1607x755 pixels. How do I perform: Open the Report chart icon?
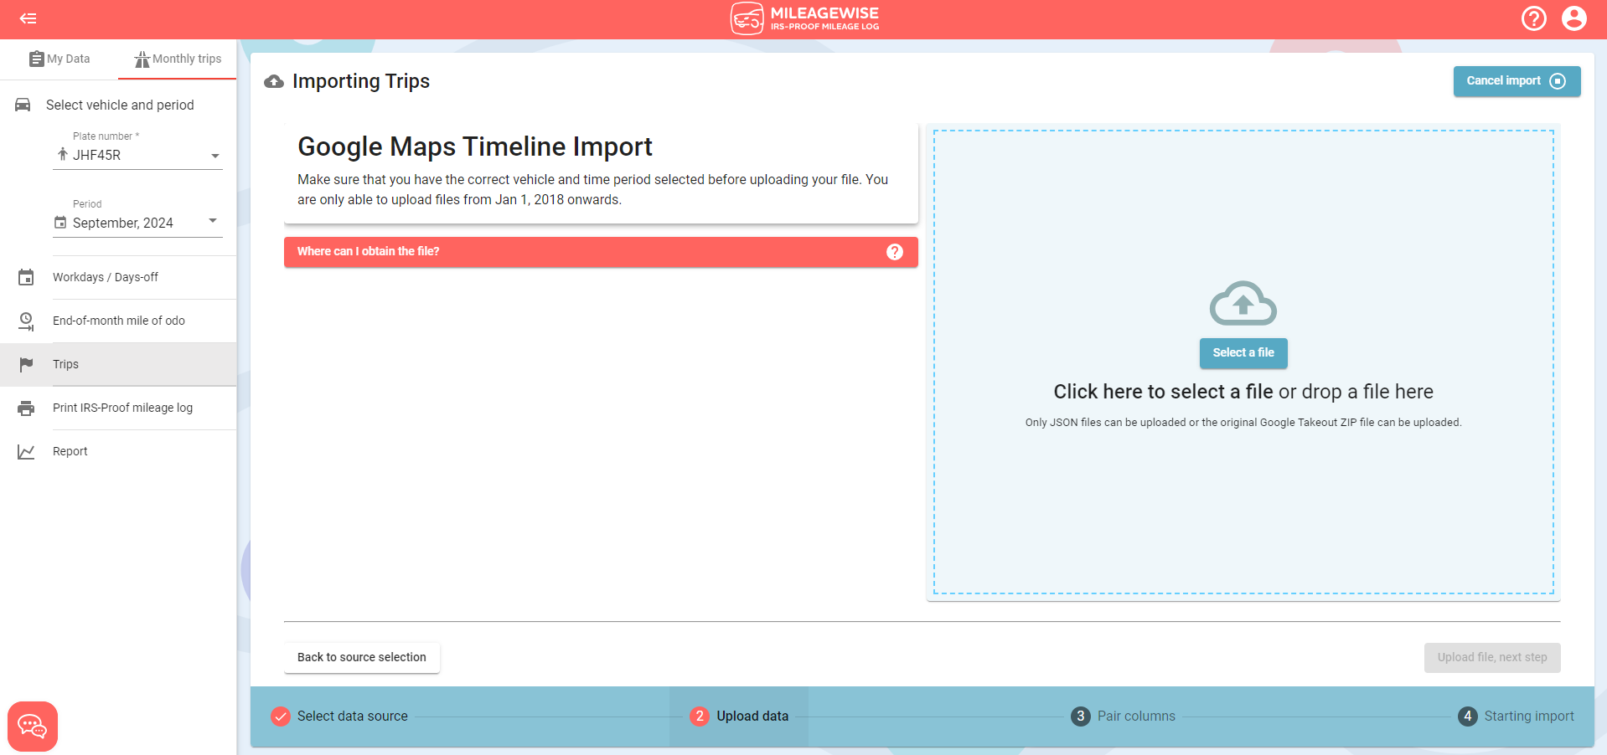tap(26, 451)
